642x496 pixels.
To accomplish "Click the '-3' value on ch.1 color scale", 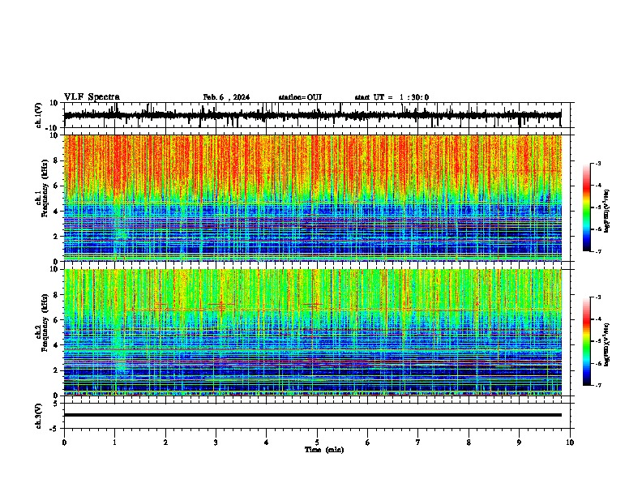I will (x=597, y=164).
